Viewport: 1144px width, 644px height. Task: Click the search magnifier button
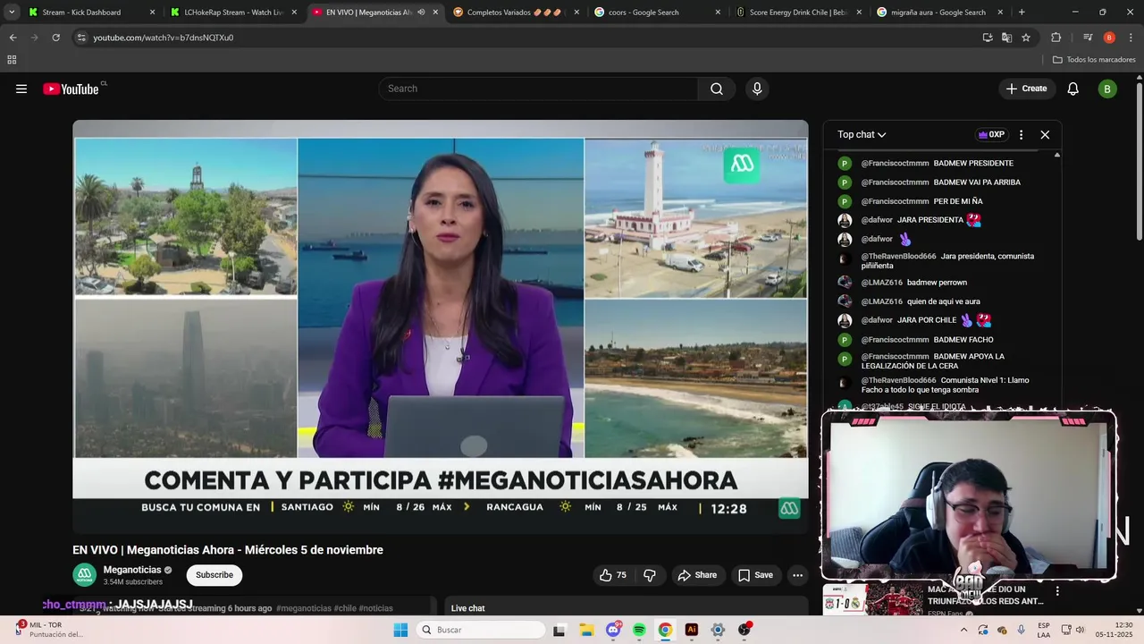(717, 89)
